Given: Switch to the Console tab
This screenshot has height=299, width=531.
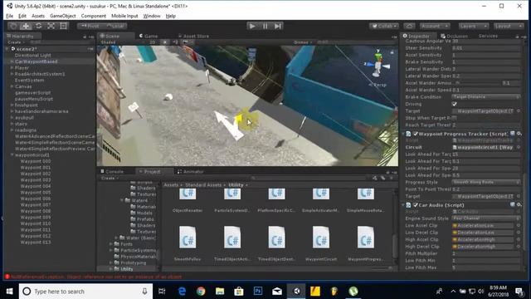Looking at the screenshot, I should point(112,172).
